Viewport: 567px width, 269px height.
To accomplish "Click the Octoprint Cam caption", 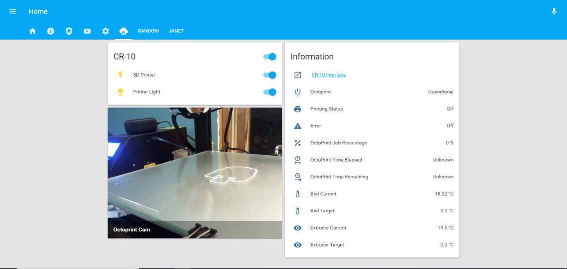I will 132,230.
